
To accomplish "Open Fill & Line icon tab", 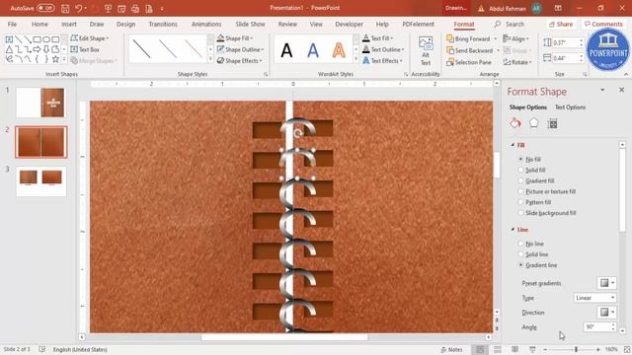I will (x=515, y=123).
